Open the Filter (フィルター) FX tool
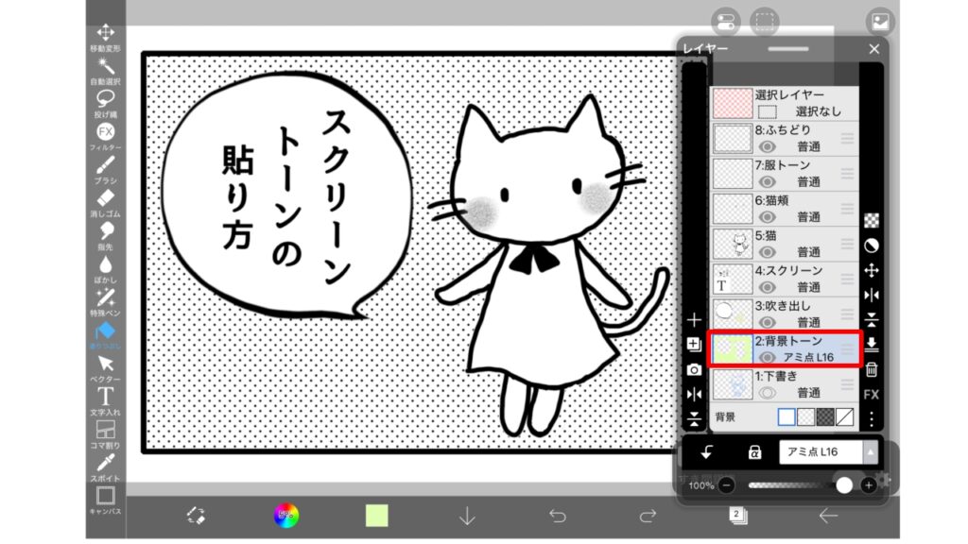The width and height of the screenshot is (968, 544). pos(105,131)
